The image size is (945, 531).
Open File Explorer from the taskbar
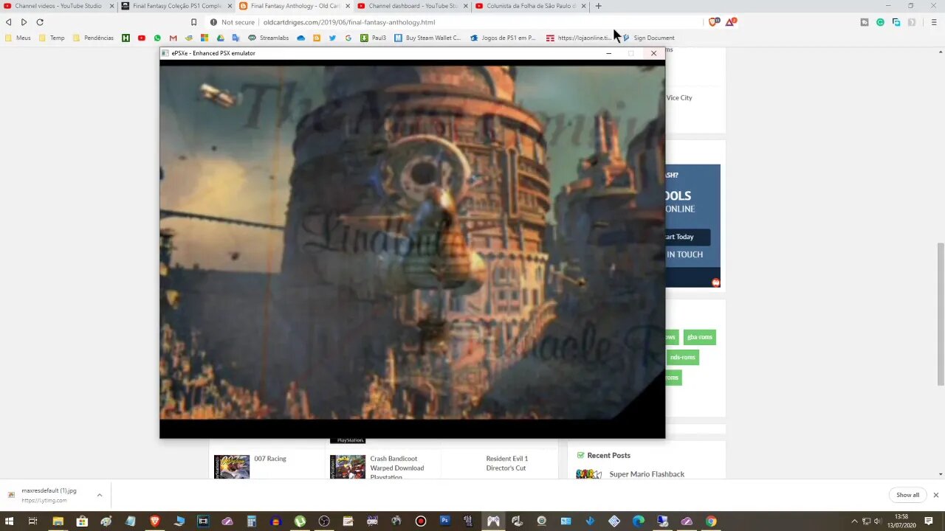pos(58,521)
